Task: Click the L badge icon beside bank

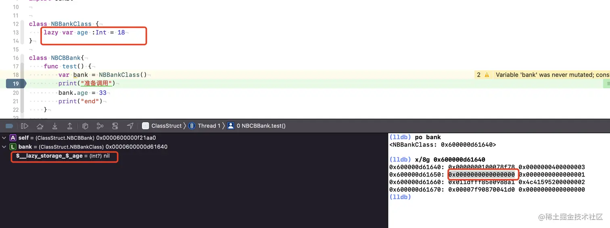Action: 13,147
